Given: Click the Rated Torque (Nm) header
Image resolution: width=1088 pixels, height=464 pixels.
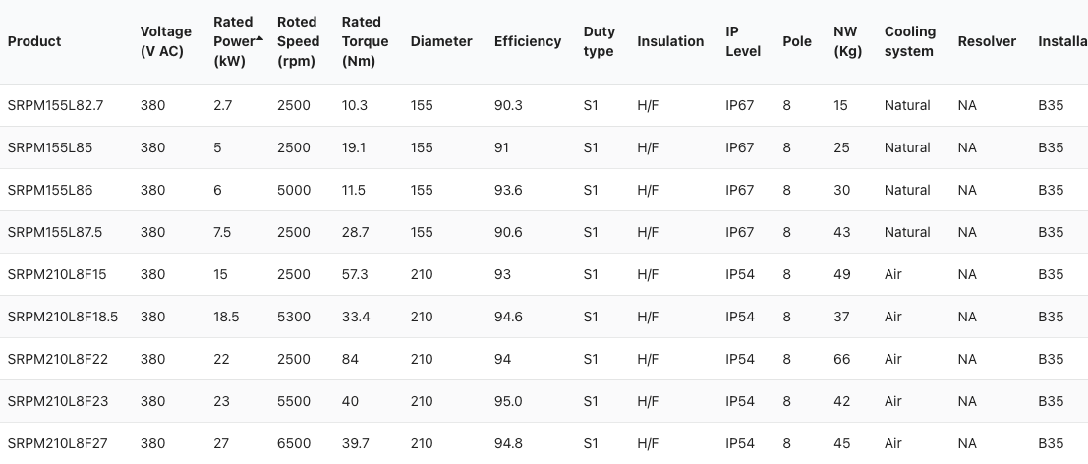Looking at the screenshot, I should point(365,41).
